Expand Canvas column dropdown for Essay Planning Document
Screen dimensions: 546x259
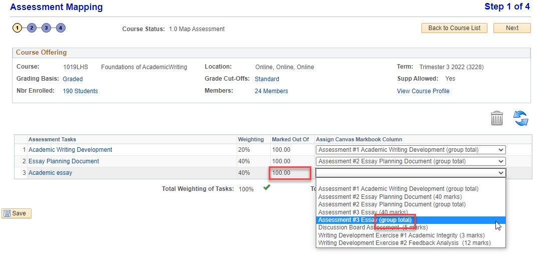tap(410, 161)
